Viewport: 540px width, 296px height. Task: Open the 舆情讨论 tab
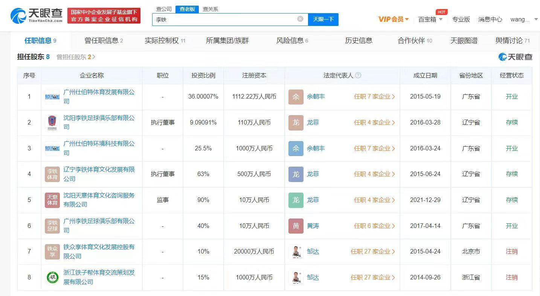pos(513,41)
